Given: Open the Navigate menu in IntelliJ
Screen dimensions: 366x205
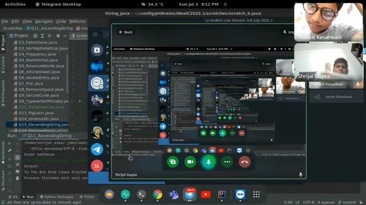Looking at the screenshot, I should pos(44,22).
